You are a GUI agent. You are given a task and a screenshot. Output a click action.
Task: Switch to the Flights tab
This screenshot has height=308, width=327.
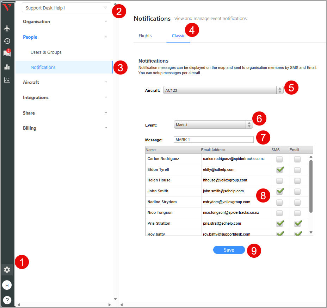coord(145,36)
